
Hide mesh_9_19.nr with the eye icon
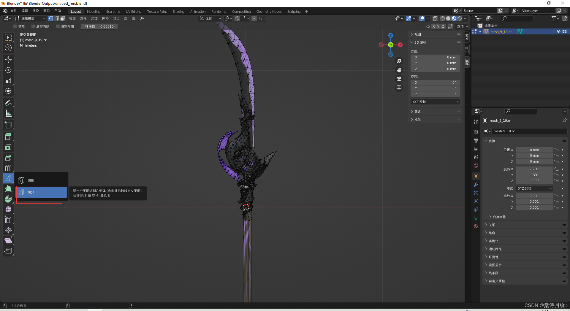click(558, 31)
